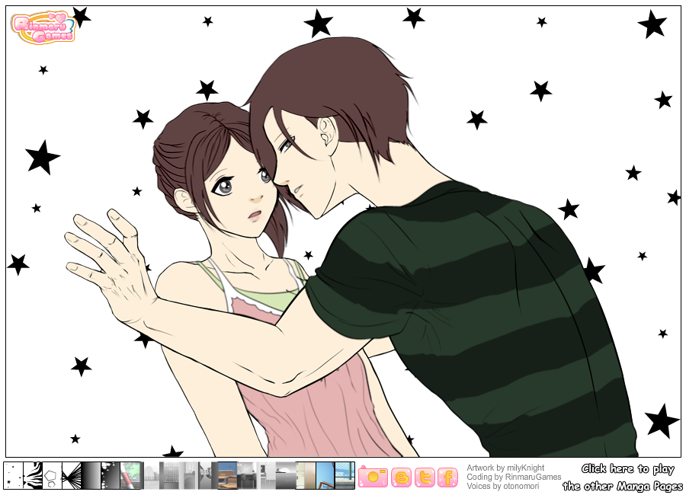Choose the radial speed lines background
The width and height of the screenshot is (686, 495).
click(72, 475)
